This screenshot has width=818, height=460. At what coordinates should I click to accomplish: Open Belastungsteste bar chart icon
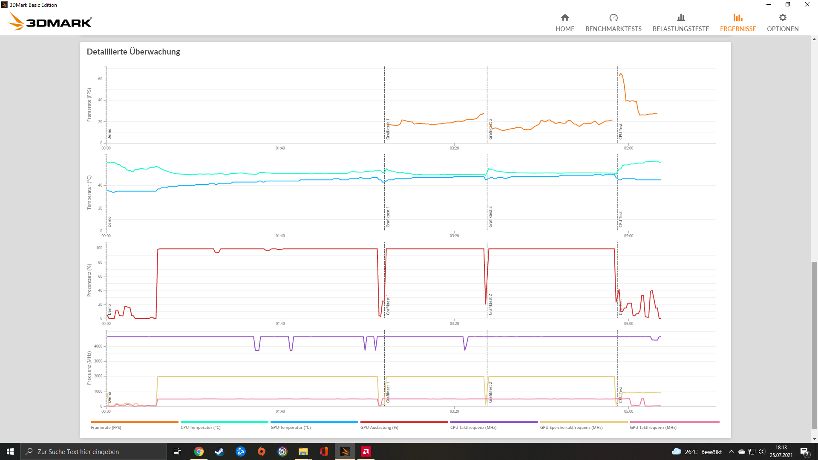point(680,18)
